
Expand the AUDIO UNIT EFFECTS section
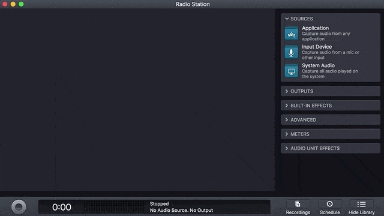(331, 148)
